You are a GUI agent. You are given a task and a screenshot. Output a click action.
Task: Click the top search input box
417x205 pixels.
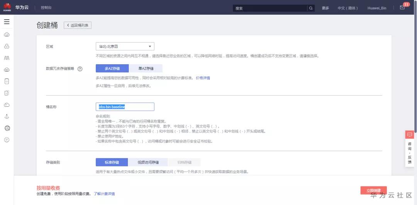pos(270,8)
